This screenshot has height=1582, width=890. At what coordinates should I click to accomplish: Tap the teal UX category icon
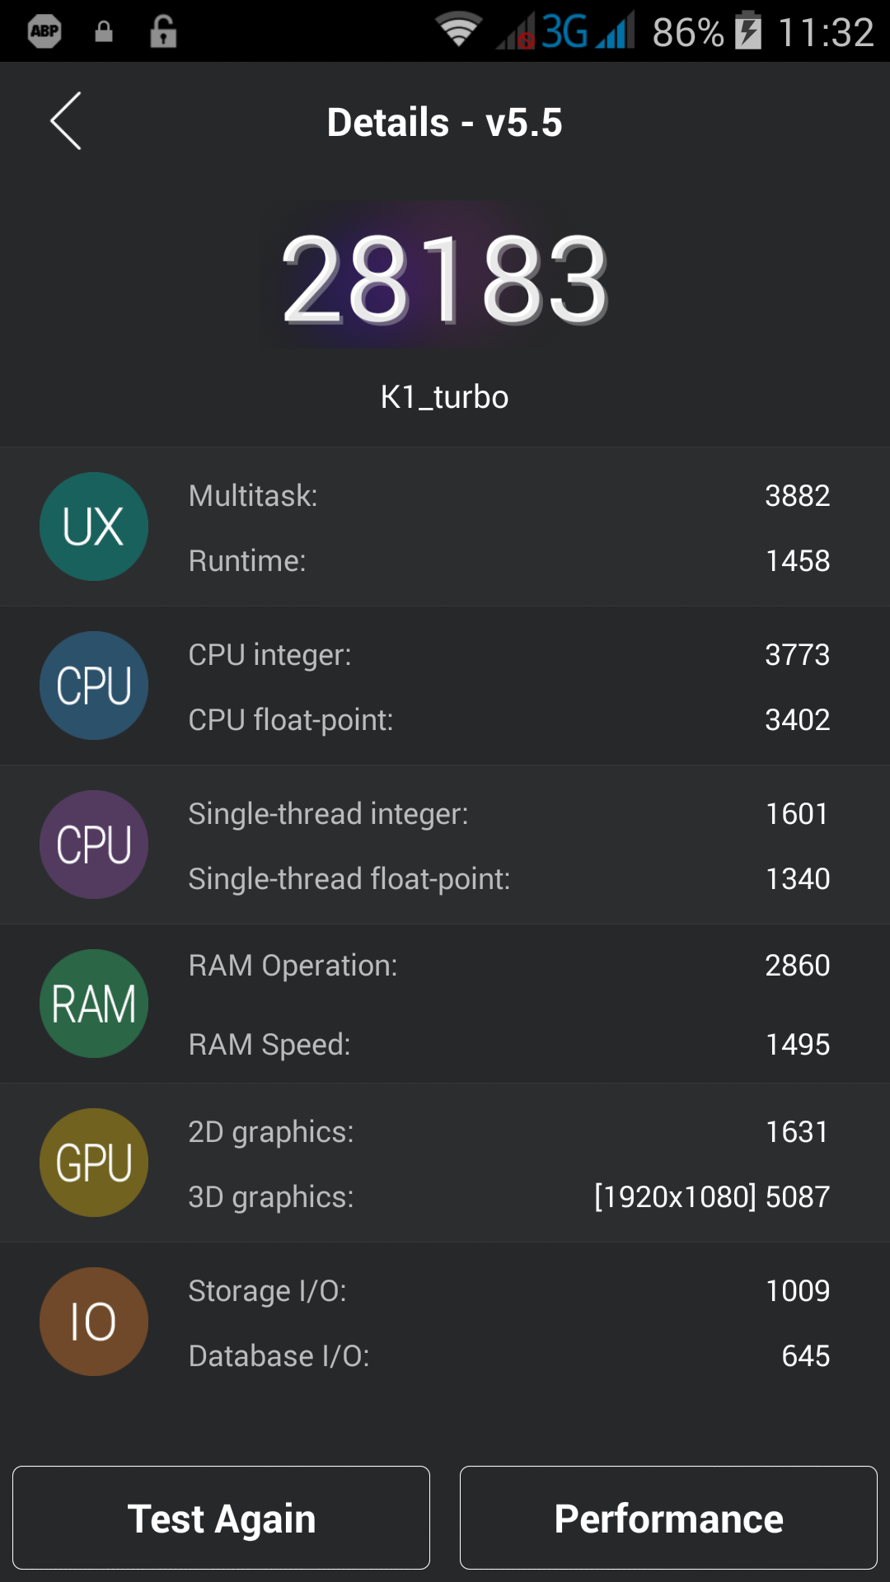[x=94, y=527]
